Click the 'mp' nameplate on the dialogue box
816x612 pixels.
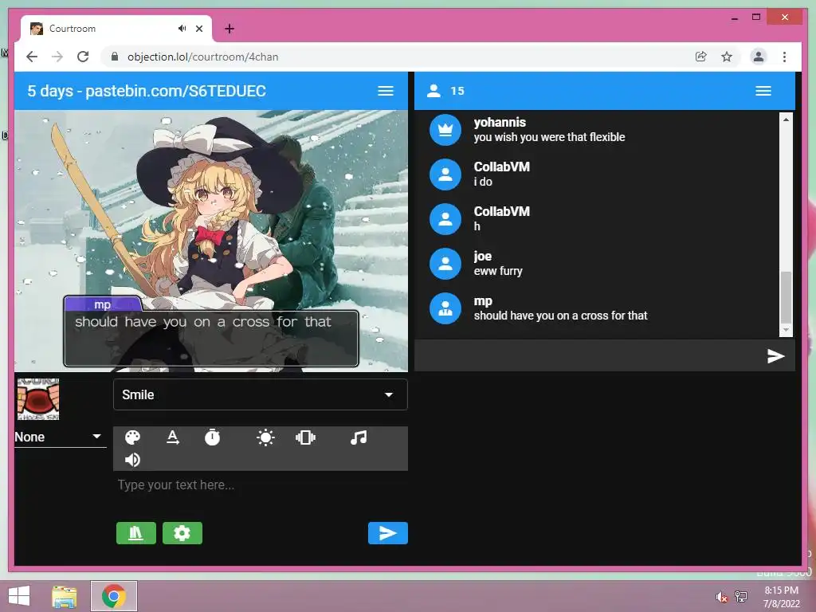[x=103, y=304]
